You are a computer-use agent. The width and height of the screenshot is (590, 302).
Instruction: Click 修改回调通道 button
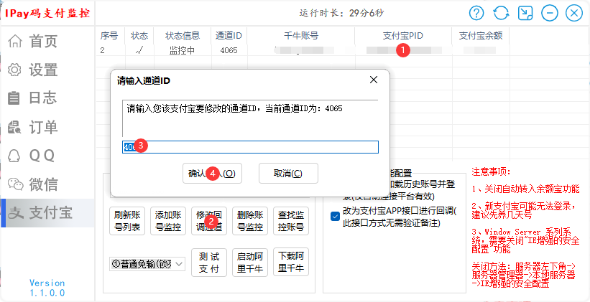click(209, 221)
